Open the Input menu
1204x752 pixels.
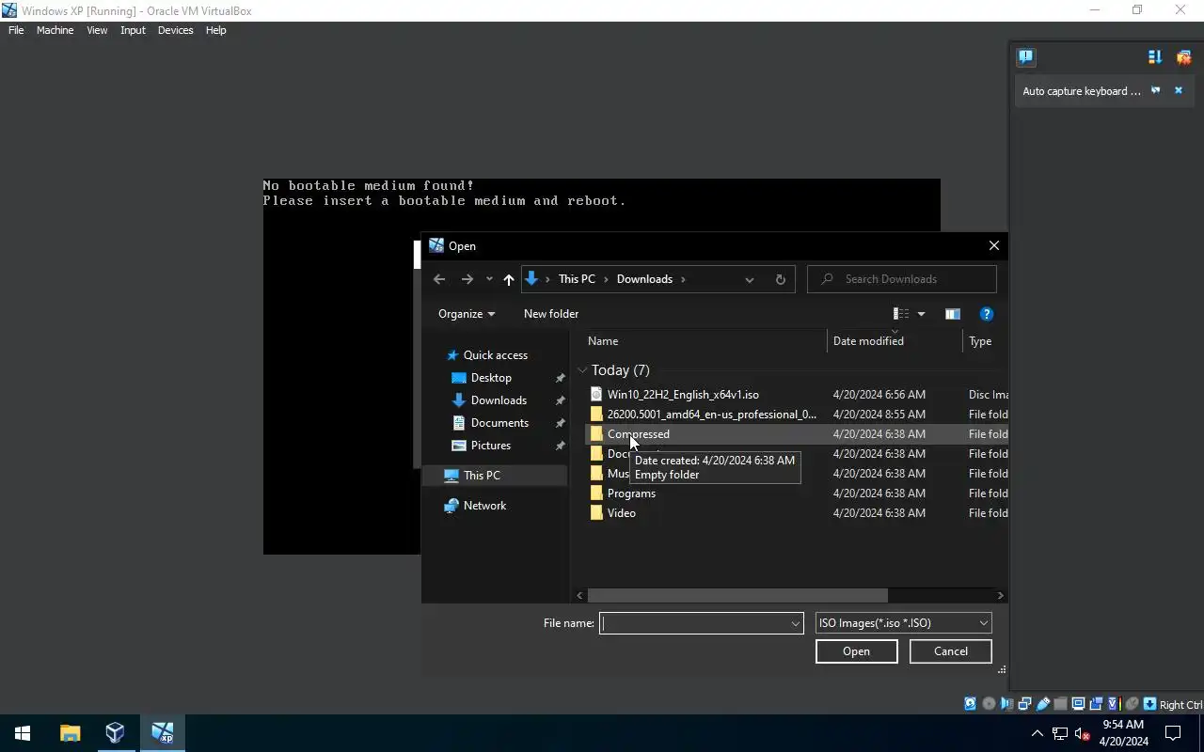[133, 30]
